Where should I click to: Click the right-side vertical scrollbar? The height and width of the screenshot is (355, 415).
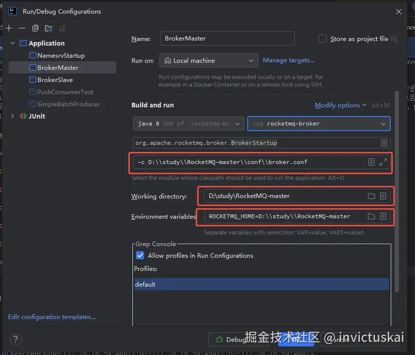[396, 191]
